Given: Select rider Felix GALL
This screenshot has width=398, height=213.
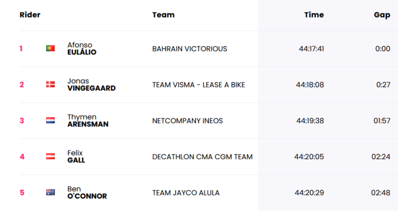Looking at the screenshot, I should (76, 156).
